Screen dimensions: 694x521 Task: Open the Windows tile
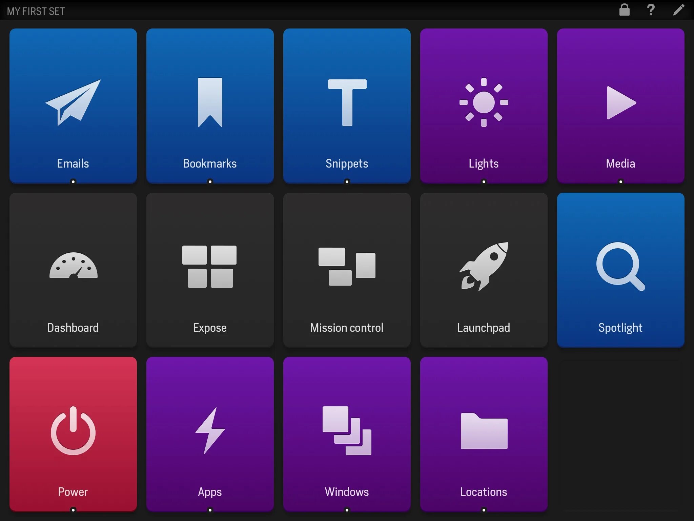tap(347, 433)
